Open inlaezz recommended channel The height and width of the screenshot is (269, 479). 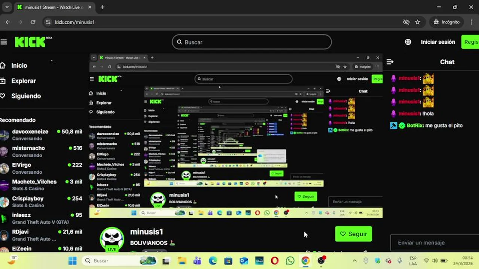pyautogui.click(x=41, y=219)
